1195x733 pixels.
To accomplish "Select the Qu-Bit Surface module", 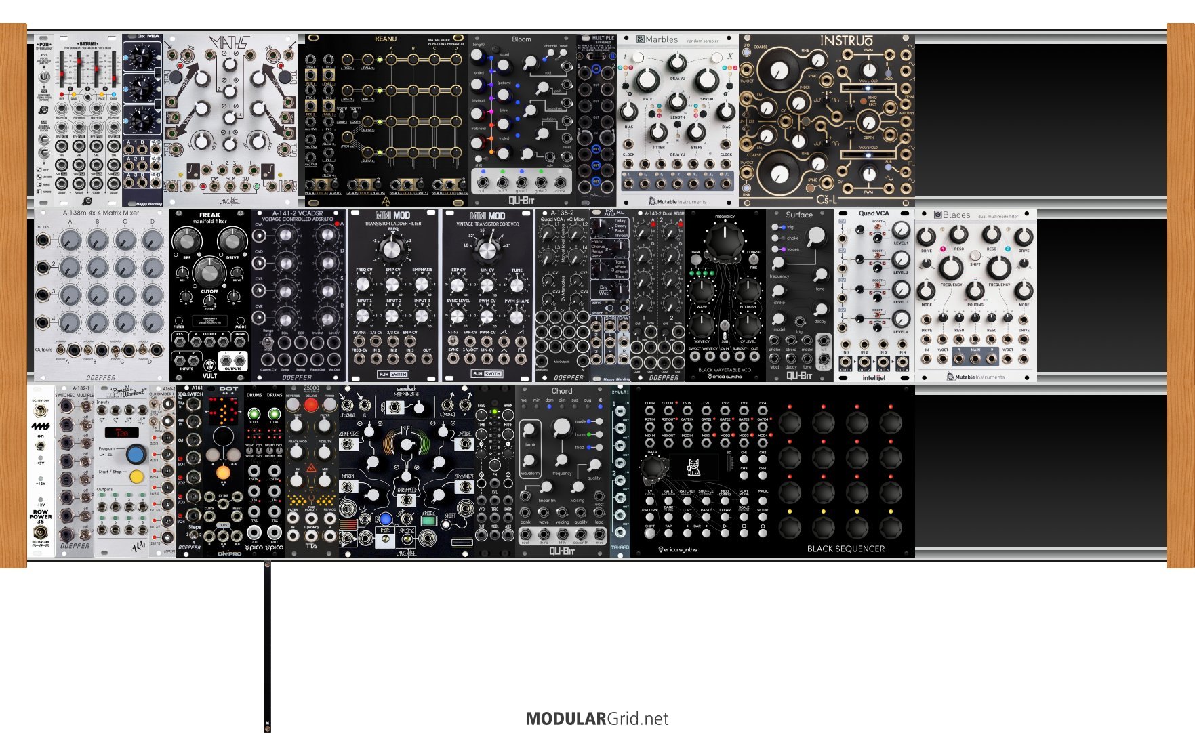I will [800, 295].
